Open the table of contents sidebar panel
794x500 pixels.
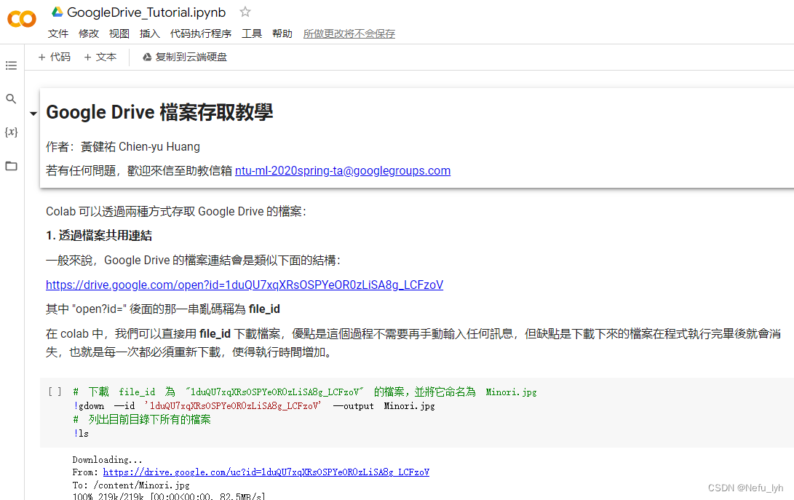pyautogui.click(x=11, y=66)
